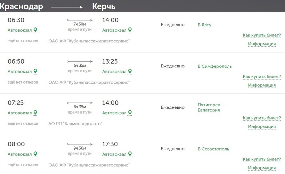Image resolution: width=285 pixels, height=174 pixels.
Task: Click arrival map pin for 14:00 Yalta bus
Action: coord(130,30)
